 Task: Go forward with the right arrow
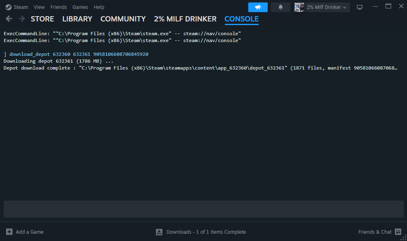pyautogui.click(x=22, y=19)
